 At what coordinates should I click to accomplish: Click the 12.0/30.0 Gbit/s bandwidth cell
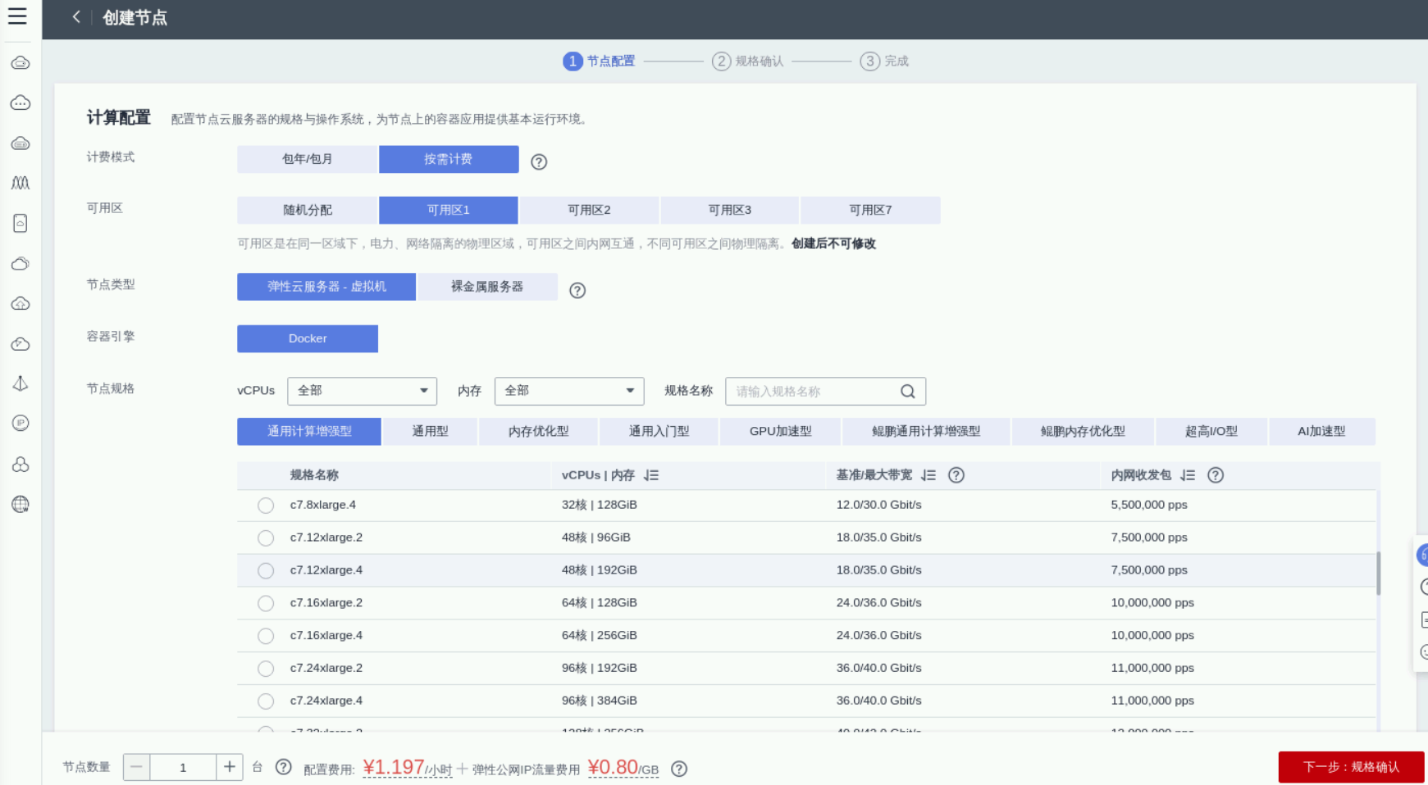point(878,505)
